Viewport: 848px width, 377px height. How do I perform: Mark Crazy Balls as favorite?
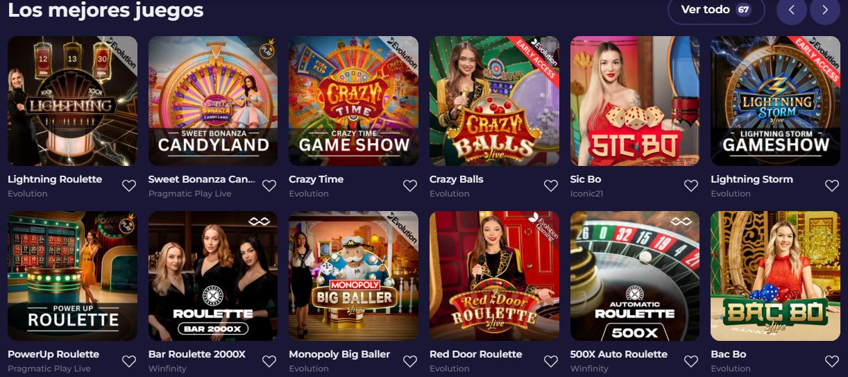click(x=551, y=185)
